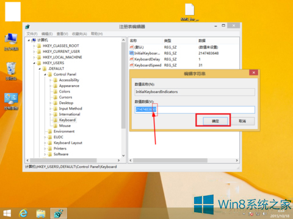Select the Colors folder icon
The width and height of the screenshot is (293, 219).
tap(56, 91)
